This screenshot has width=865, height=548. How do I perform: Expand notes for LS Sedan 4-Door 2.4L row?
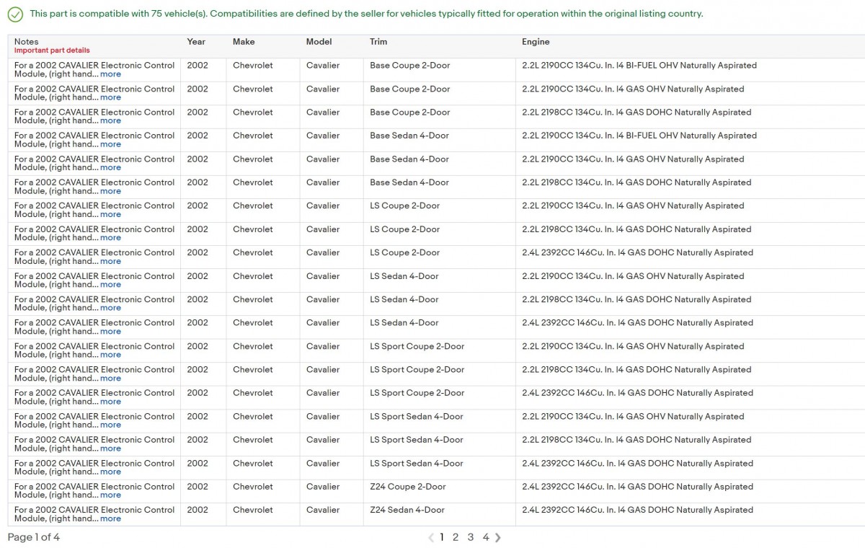(x=110, y=332)
